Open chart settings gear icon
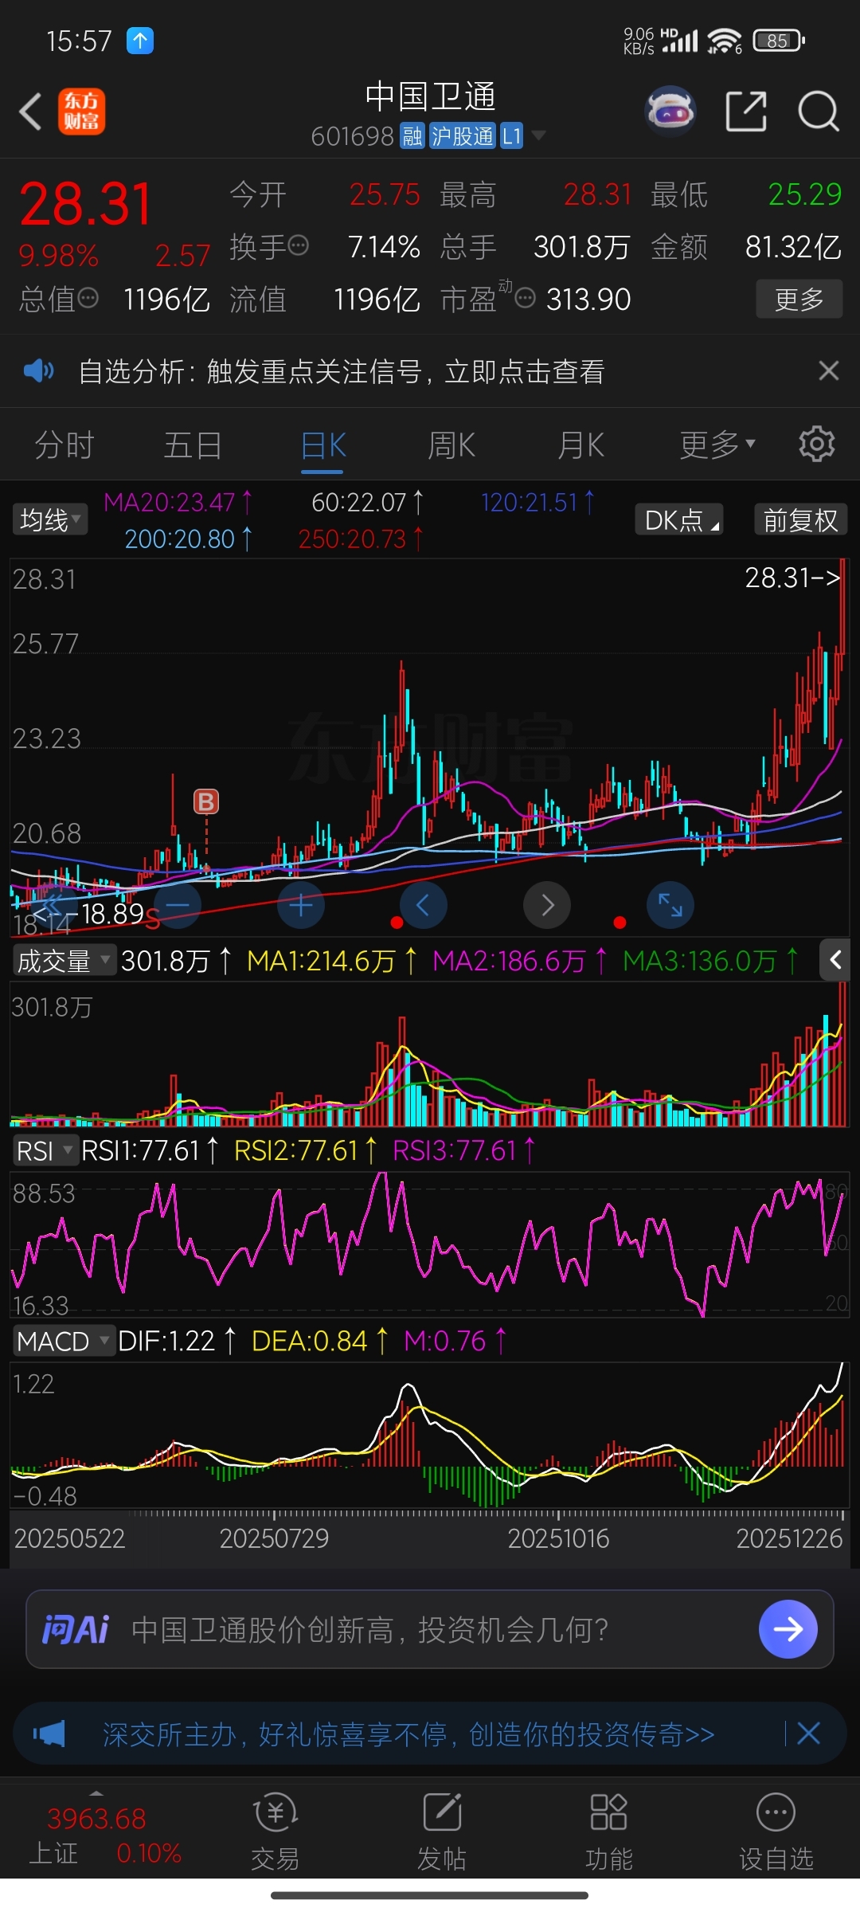Image resolution: width=860 pixels, height=1912 pixels. pos(816,444)
